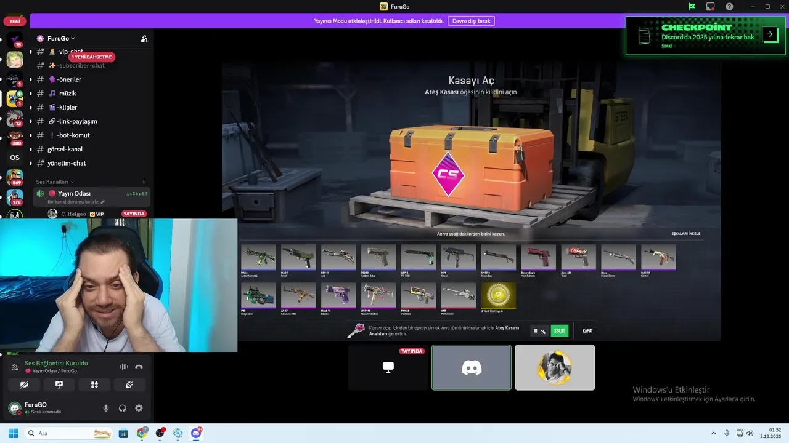
Task: Select the P90 skin thumbnail
Action: pyautogui.click(x=258, y=295)
